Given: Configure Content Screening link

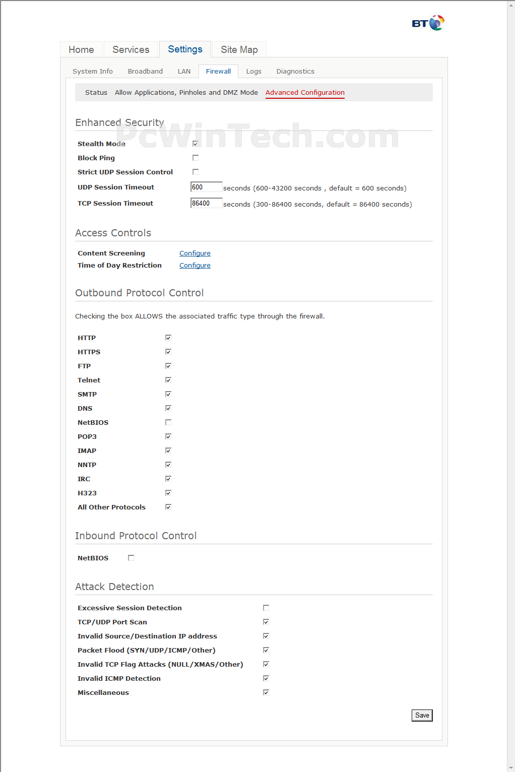Looking at the screenshot, I should click(x=195, y=253).
